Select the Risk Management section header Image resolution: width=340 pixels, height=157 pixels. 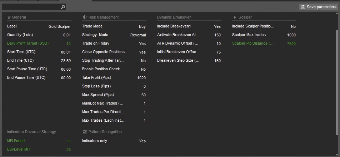pos(104,17)
